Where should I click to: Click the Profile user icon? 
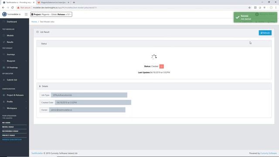click(x=4, y=102)
